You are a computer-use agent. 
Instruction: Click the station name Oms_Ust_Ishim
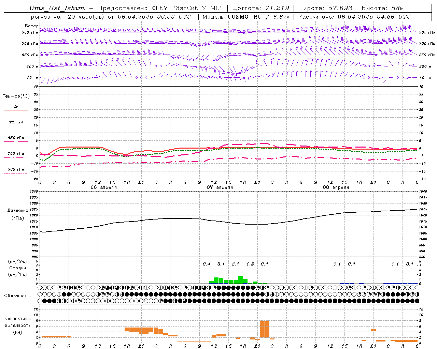coord(57,8)
